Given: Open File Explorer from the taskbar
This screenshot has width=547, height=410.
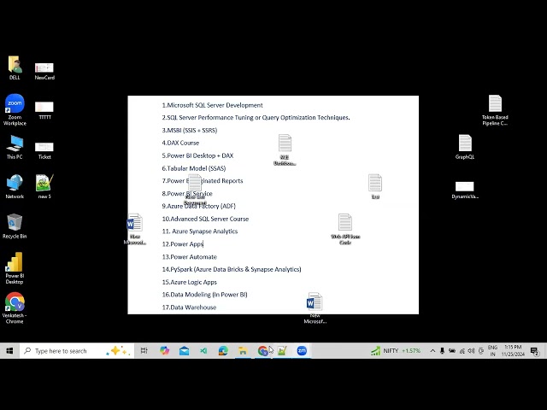Looking at the screenshot, I should tap(243, 351).
